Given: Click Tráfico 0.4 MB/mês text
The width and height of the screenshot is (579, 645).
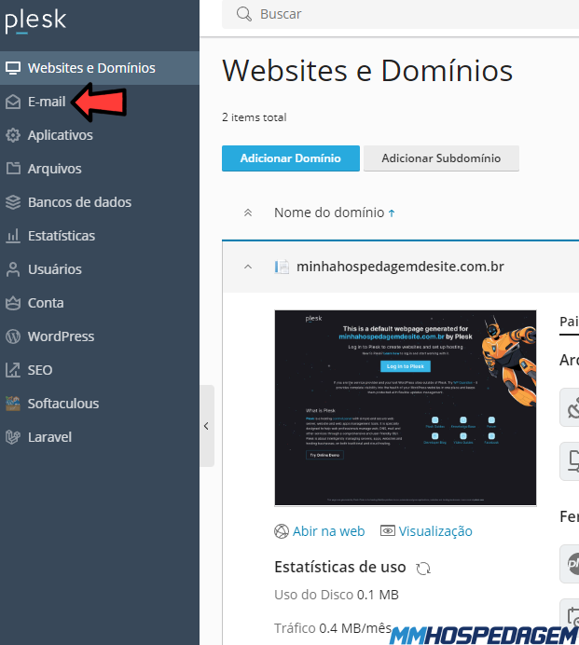Looking at the screenshot, I should (333, 628).
